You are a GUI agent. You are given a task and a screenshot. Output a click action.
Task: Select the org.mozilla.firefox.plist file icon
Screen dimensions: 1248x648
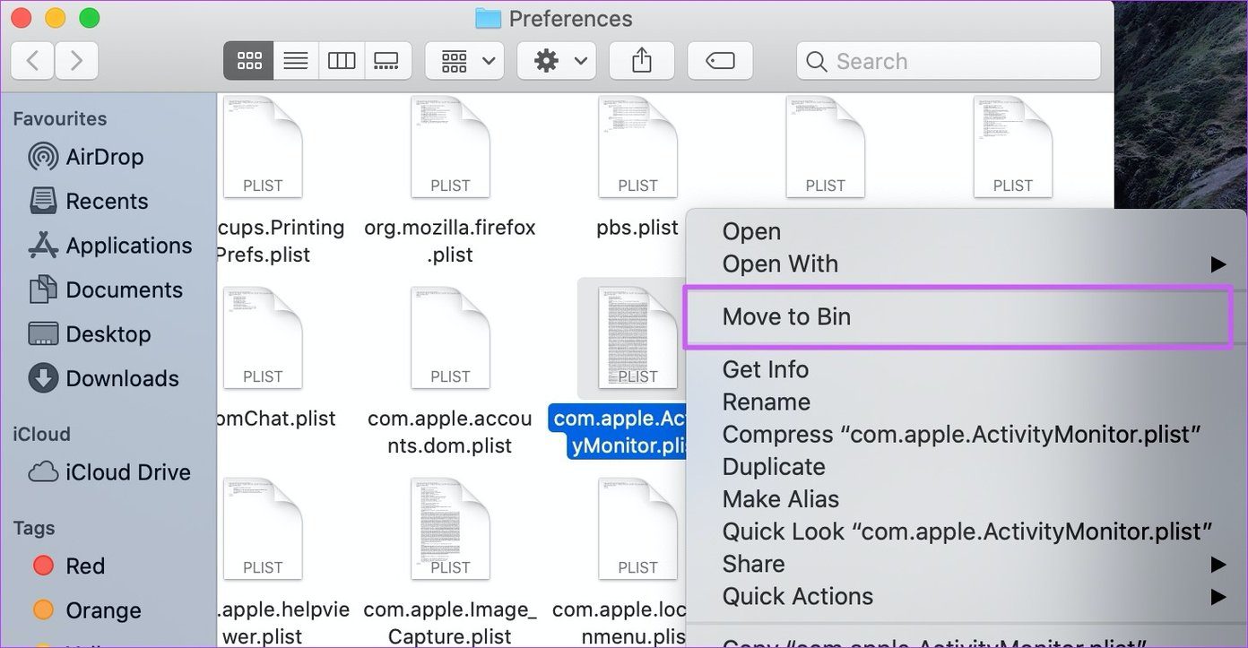click(450, 147)
